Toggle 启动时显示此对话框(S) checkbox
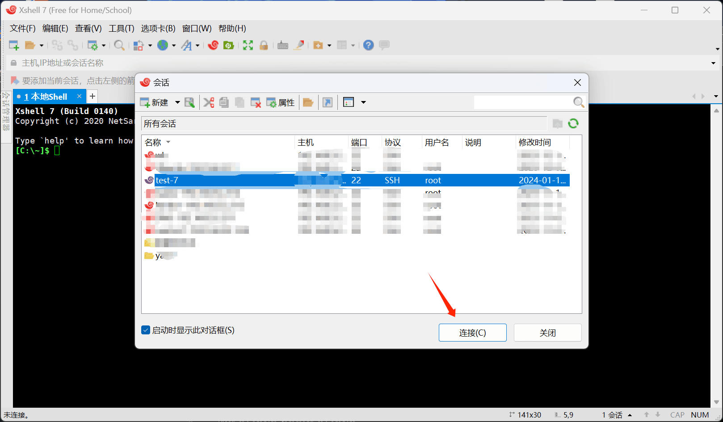Image resolution: width=723 pixels, height=422 pixels. pyautogui.click(x=146, y=330)
